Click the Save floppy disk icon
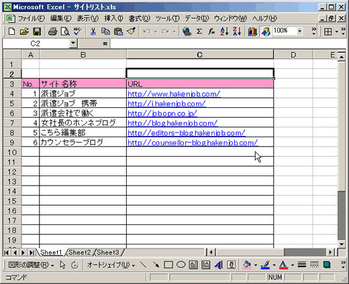 pyautogui.click(x=37, y=31)
